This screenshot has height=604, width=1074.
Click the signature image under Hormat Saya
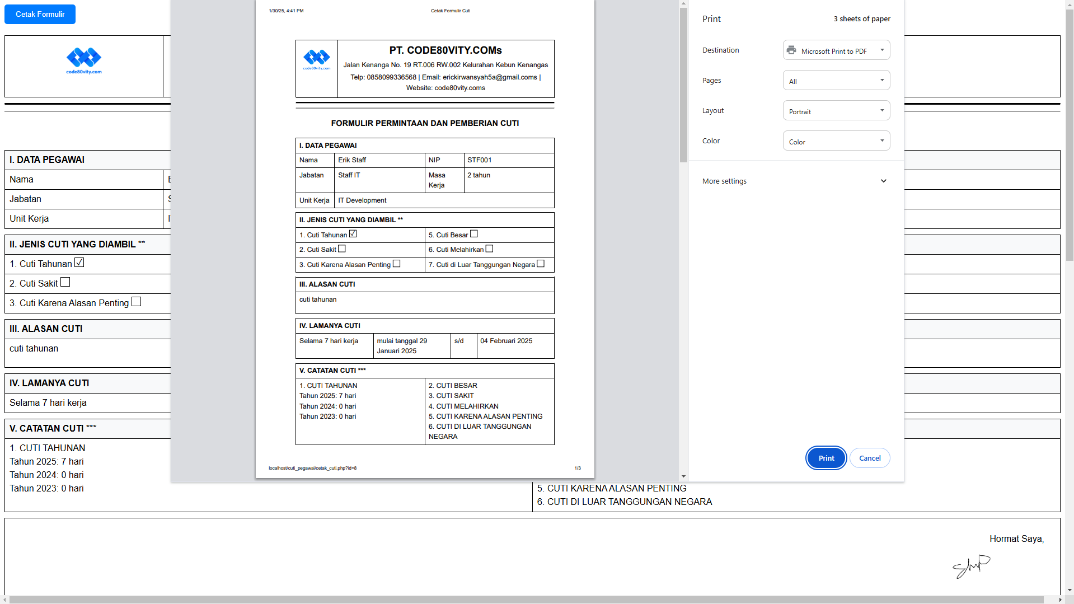pyautogui.click(x=971, y=566)
